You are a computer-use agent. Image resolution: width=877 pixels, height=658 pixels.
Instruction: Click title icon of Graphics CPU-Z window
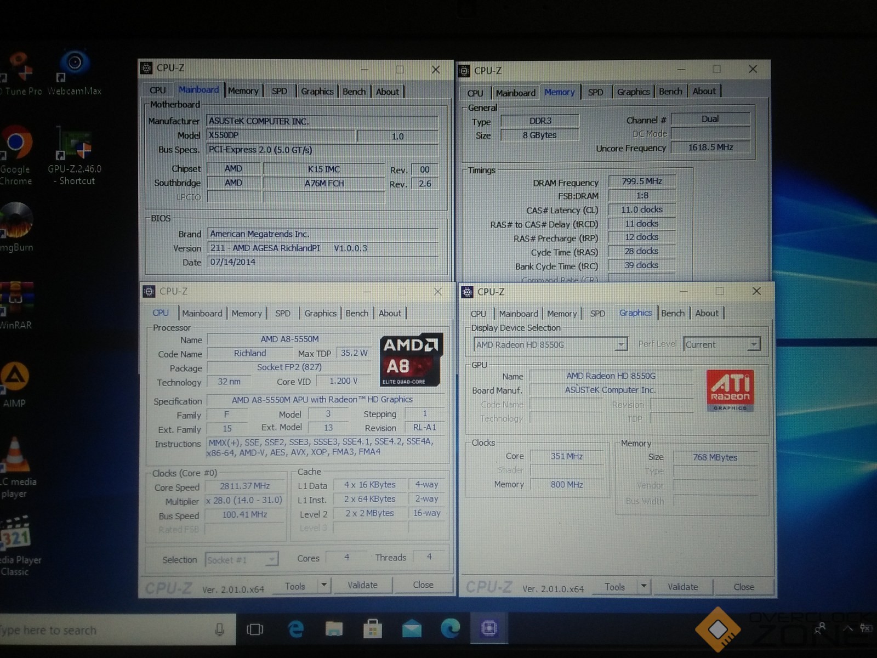468,292
